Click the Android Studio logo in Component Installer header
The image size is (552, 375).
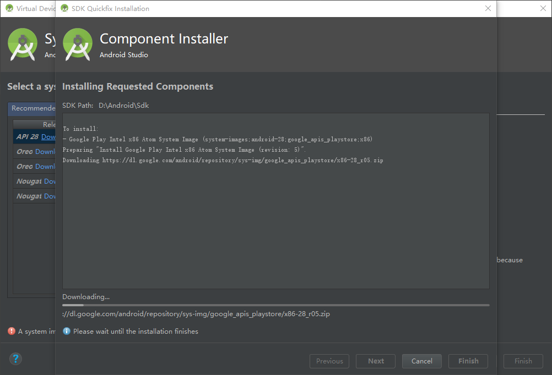78,45
